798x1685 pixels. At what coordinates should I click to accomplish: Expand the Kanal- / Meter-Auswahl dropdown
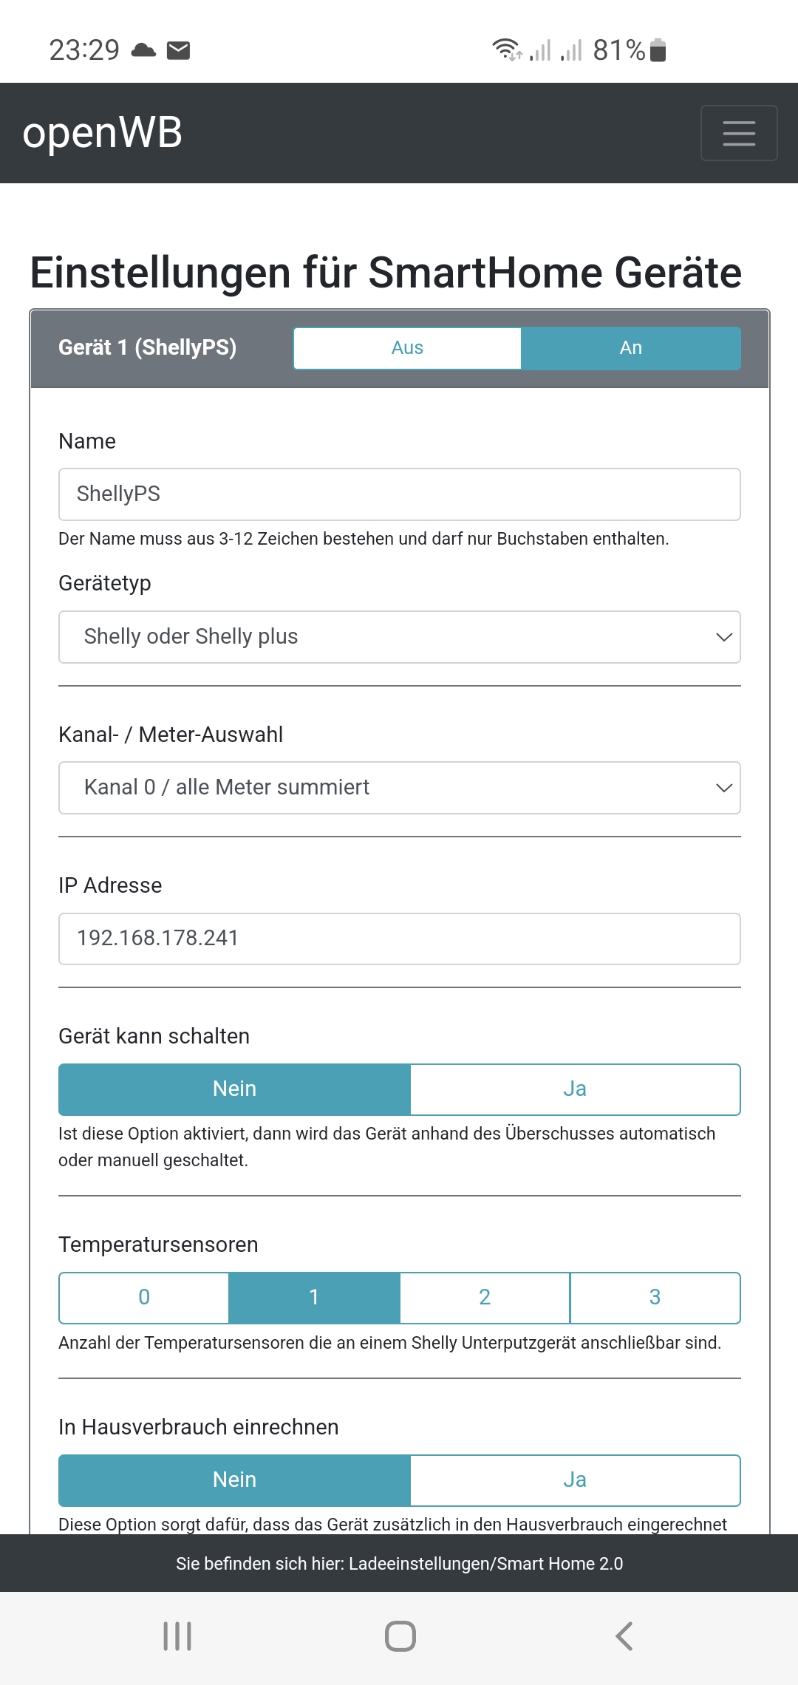[x=399, y=788]
